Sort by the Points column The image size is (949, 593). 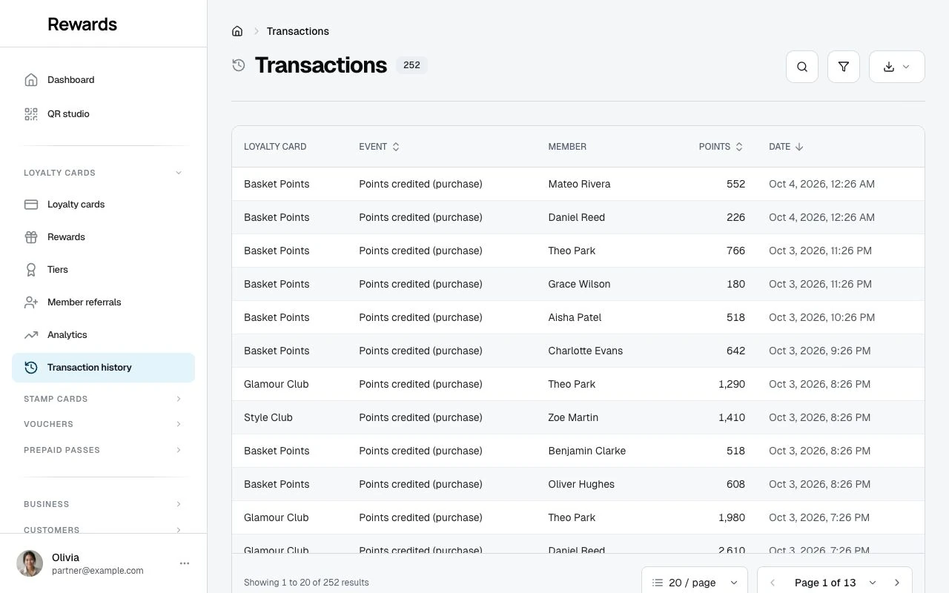tap(721, 147)
